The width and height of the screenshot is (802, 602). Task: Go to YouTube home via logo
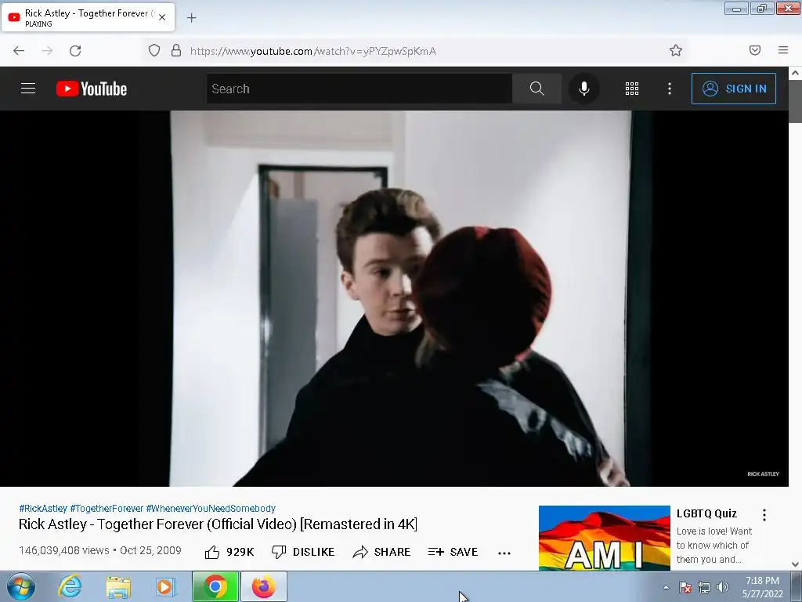point(92,89)
